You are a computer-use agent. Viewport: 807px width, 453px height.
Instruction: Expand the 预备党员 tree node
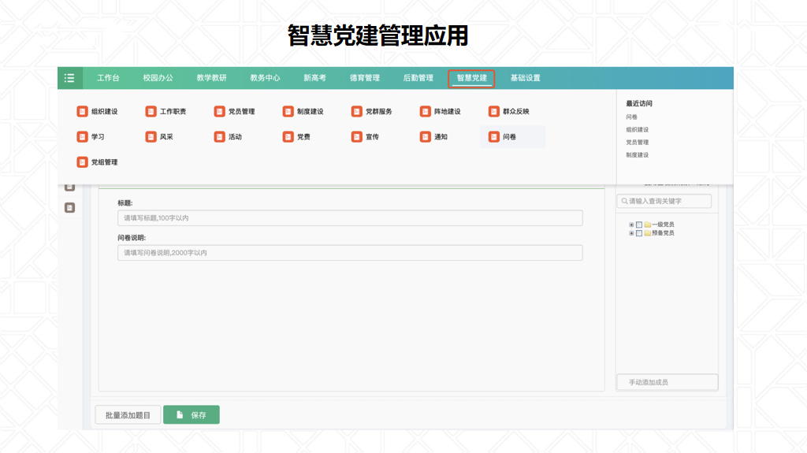click(x=631, y=233)
